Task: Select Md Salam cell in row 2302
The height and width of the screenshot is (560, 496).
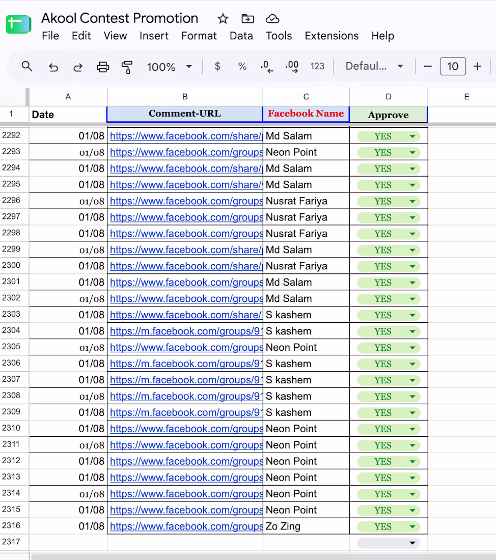Action: click(306, 299)
